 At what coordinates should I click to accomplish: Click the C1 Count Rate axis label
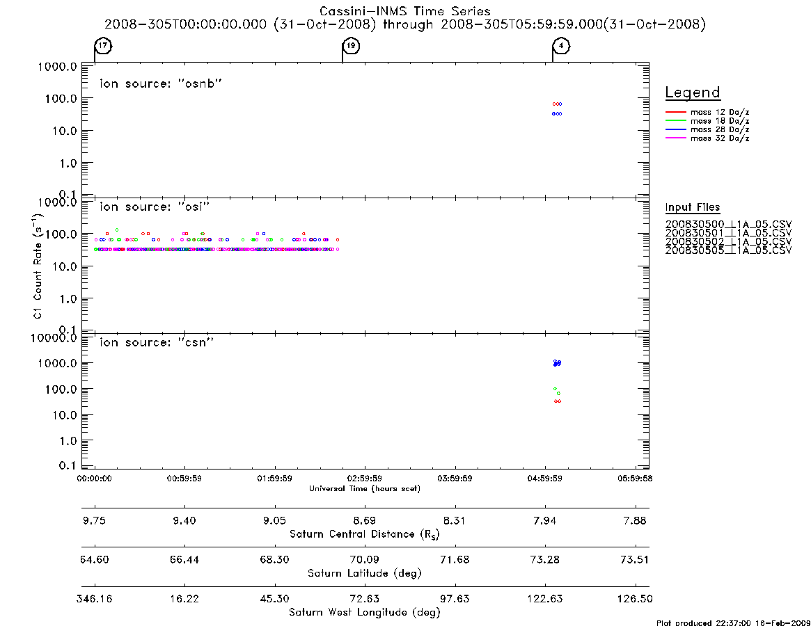click(38, 266)
